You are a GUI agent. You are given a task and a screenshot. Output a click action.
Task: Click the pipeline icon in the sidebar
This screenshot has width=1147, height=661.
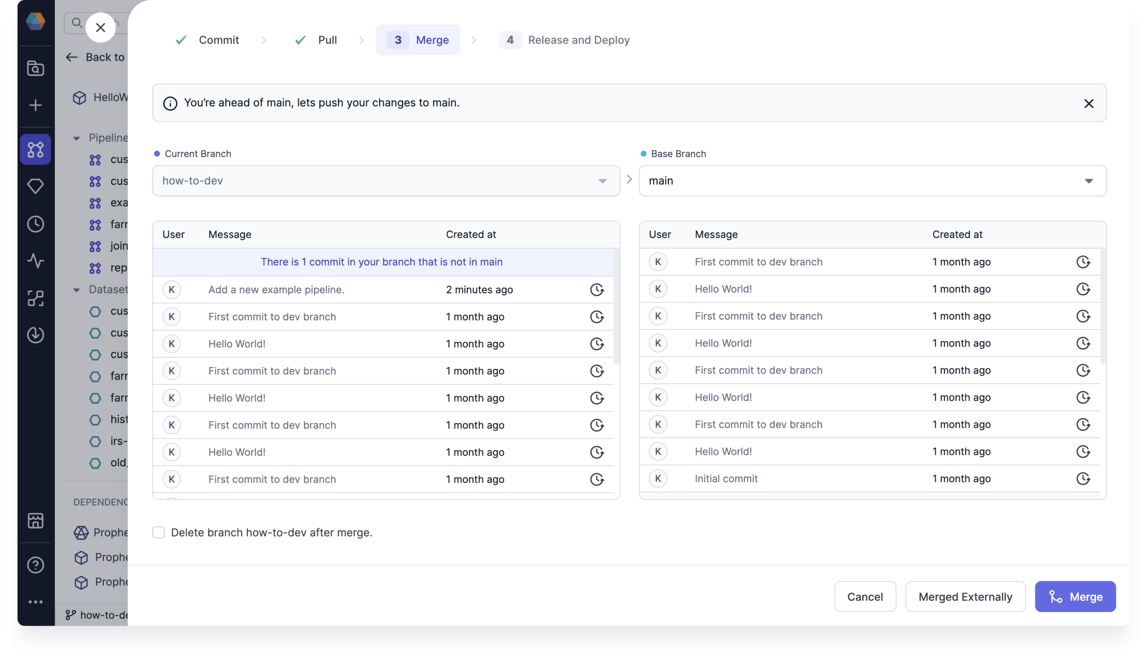35,149
